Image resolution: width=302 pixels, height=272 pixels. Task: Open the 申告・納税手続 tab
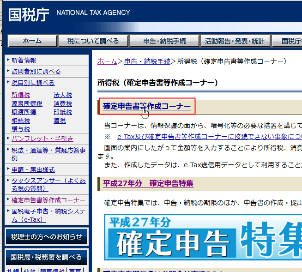(164, 41)
